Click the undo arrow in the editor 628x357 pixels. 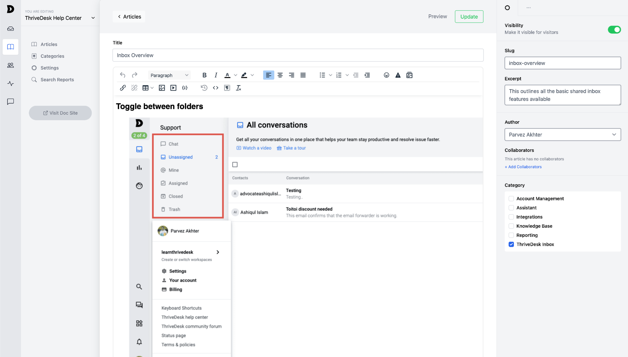tap(122, 75)
